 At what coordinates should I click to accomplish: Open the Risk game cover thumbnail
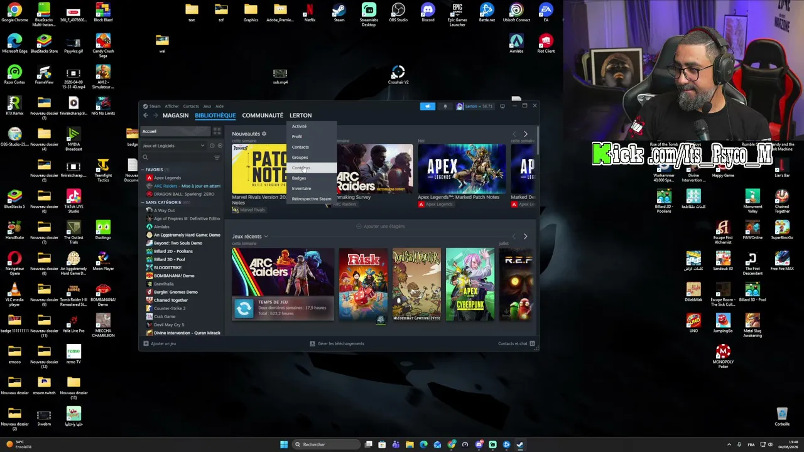click(x=363, y=284)
